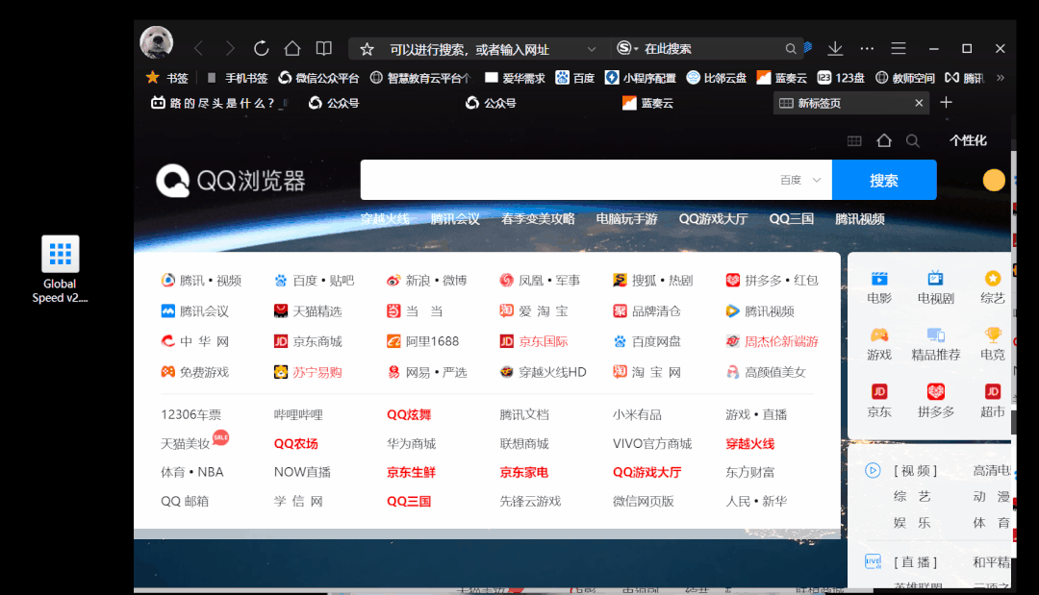
Task: Close the 新标签页 tab
Action: [x=919, y=103]
